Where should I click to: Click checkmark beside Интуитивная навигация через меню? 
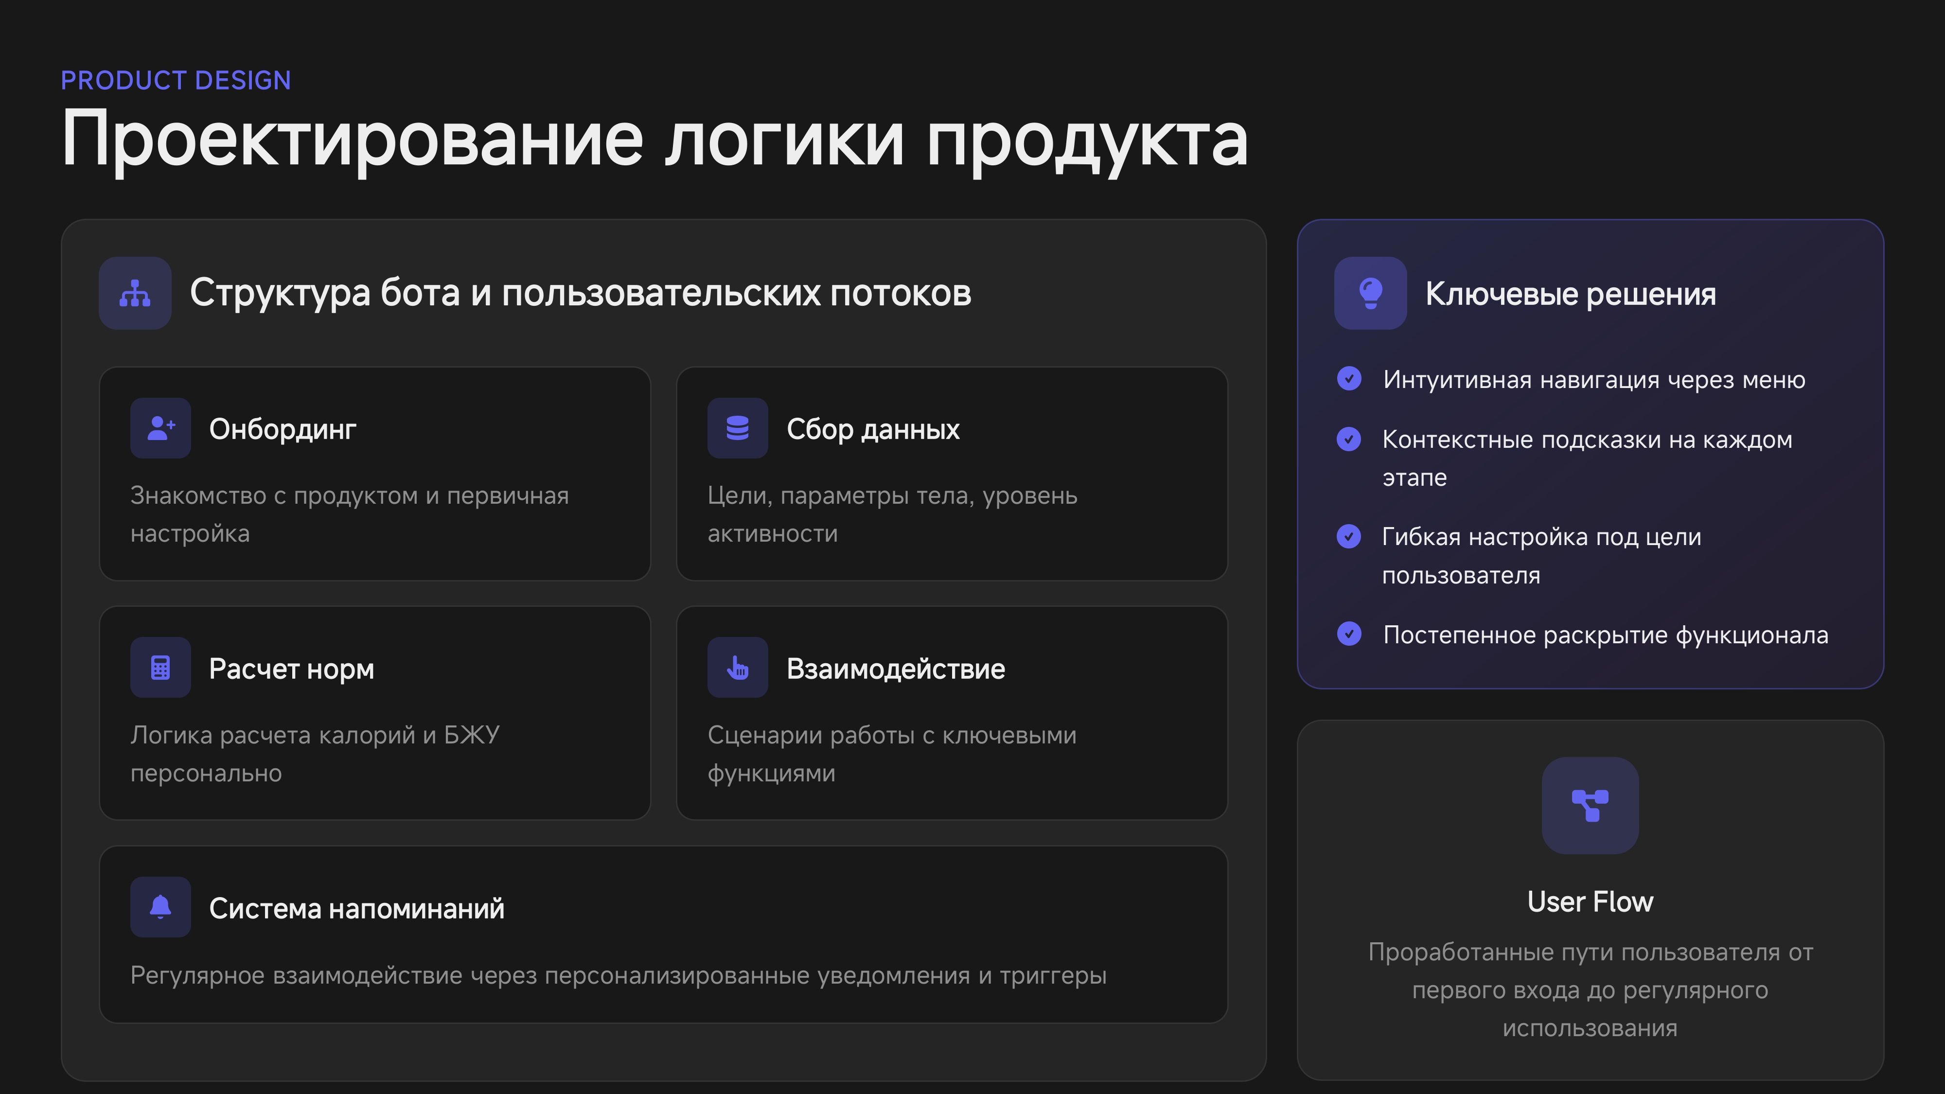[1349, 378]
